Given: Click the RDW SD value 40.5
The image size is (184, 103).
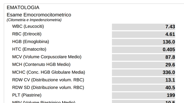Looking at the screenshot, I should [170, 88].
